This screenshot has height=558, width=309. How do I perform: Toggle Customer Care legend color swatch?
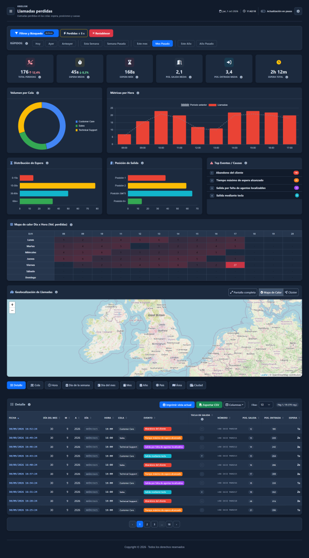tap(76, 121)
